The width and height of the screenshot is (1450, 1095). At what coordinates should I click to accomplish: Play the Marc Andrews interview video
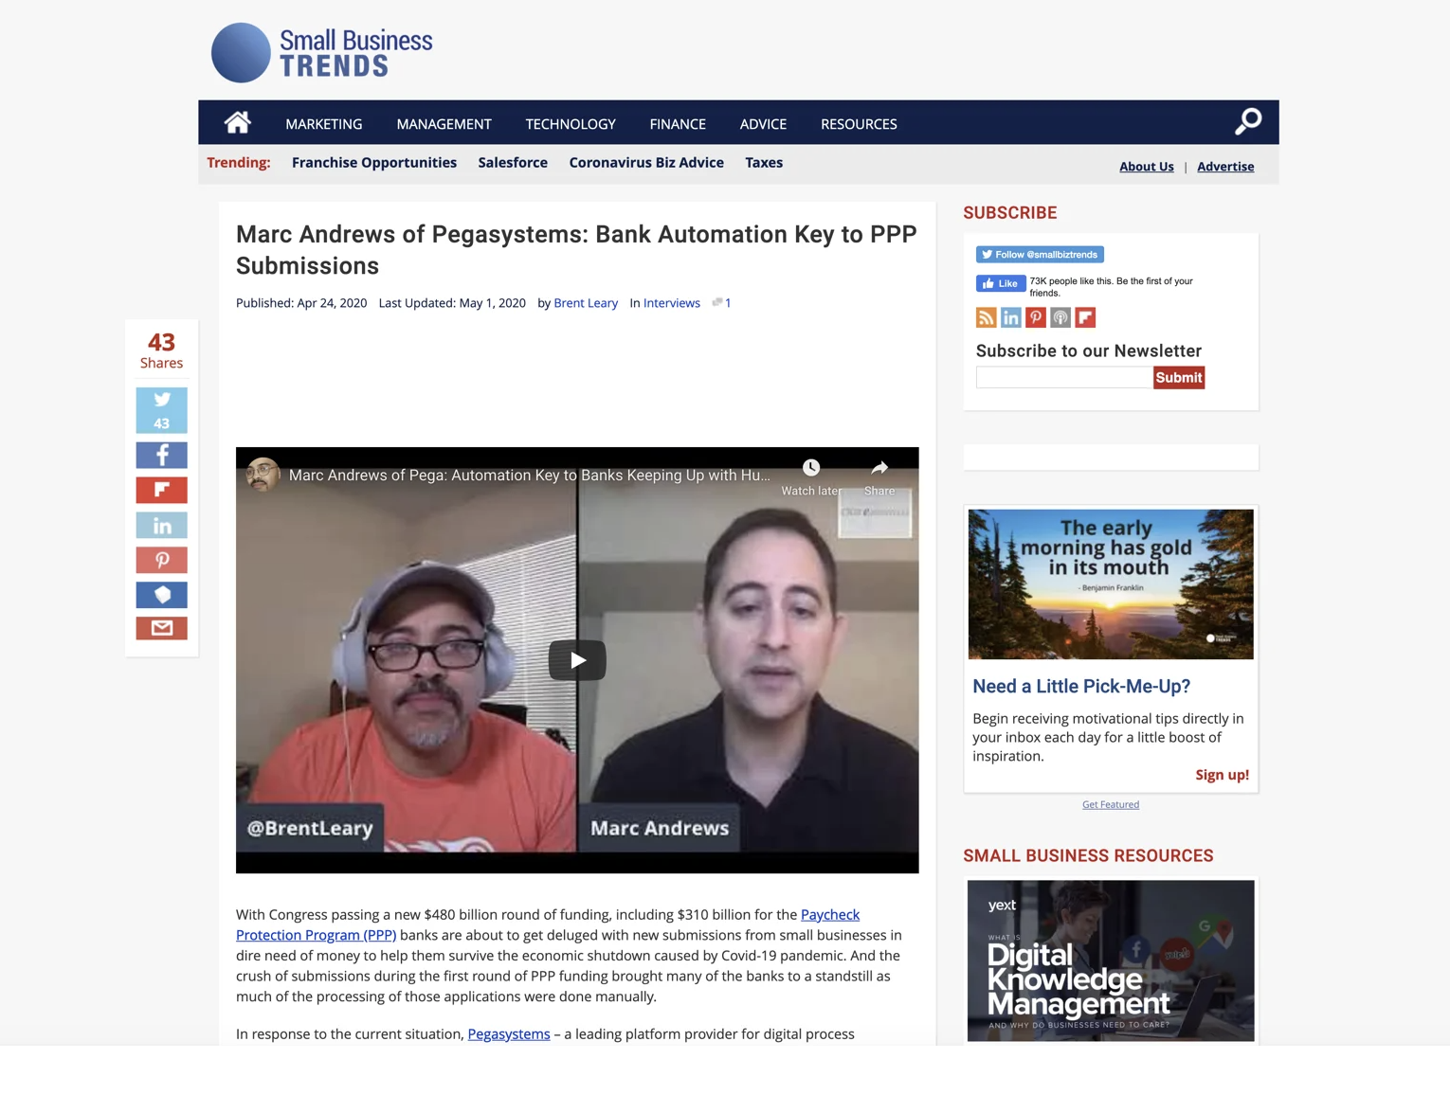577,660
